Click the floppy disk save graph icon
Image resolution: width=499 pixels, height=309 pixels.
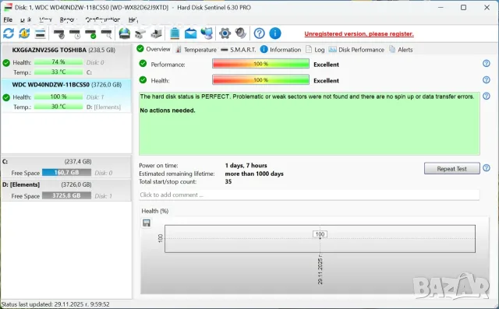pos(147,223)
